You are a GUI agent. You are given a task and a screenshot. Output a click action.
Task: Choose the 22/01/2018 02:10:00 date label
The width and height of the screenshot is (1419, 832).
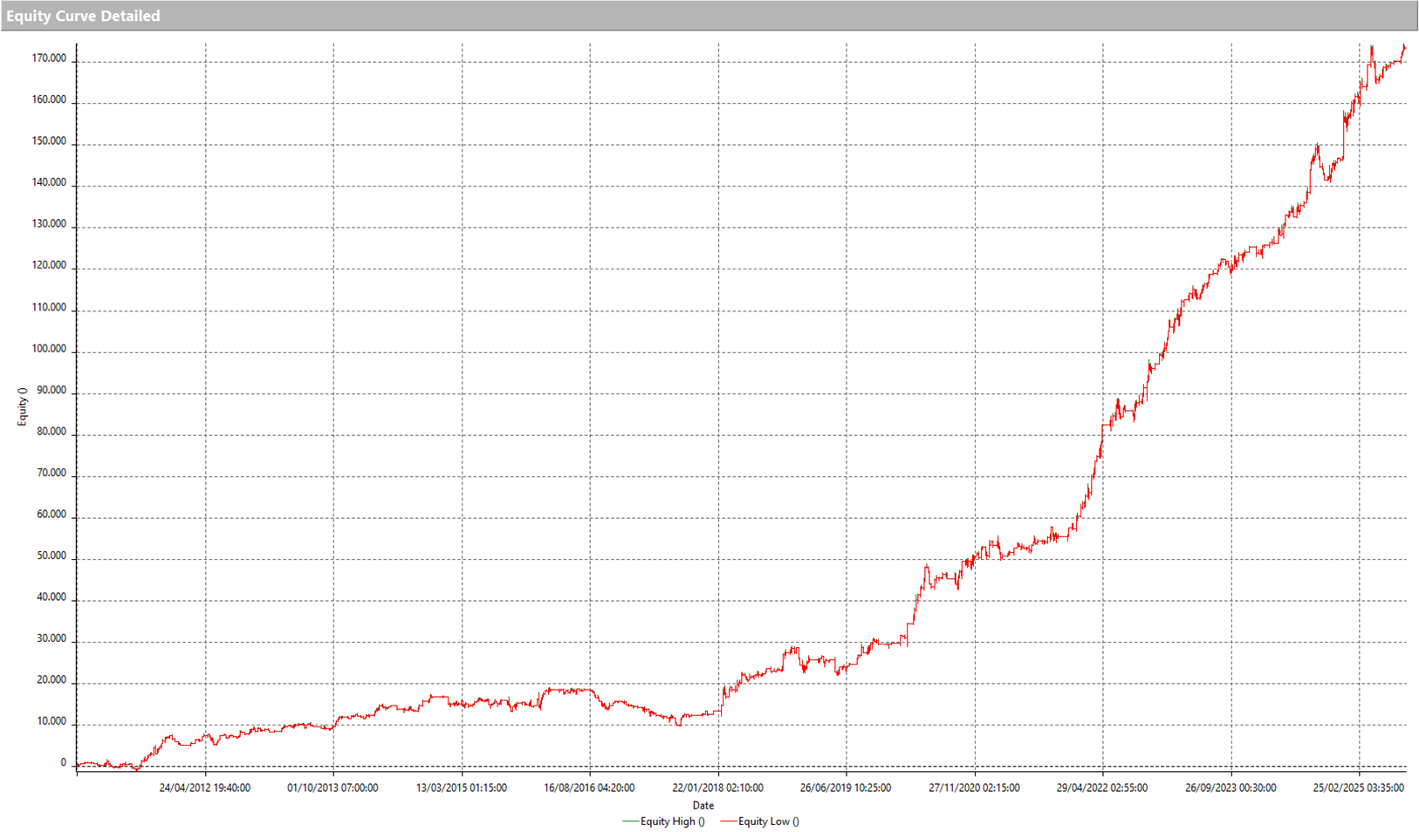(x=717, y=788)
